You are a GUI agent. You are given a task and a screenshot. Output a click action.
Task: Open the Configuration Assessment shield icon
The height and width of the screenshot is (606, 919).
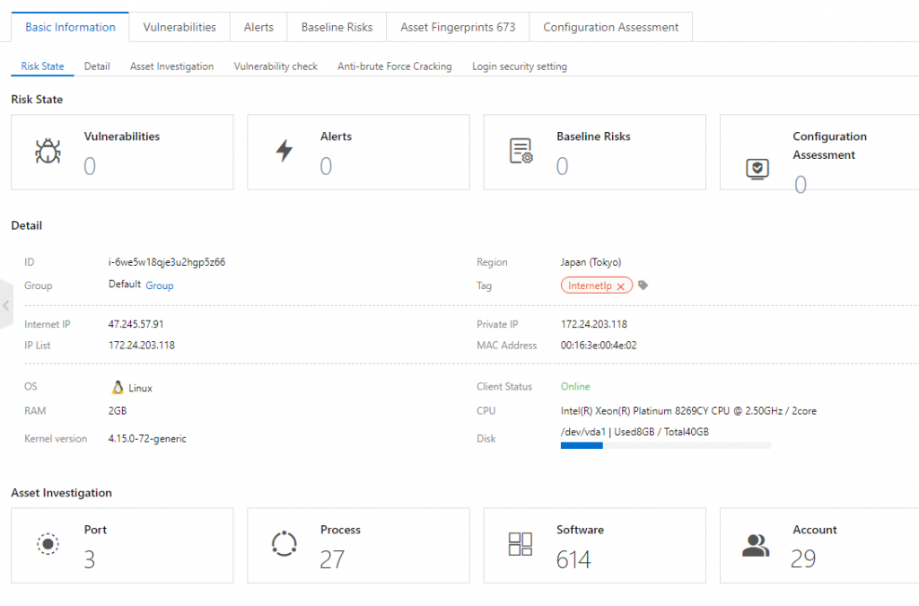(758, 168)
